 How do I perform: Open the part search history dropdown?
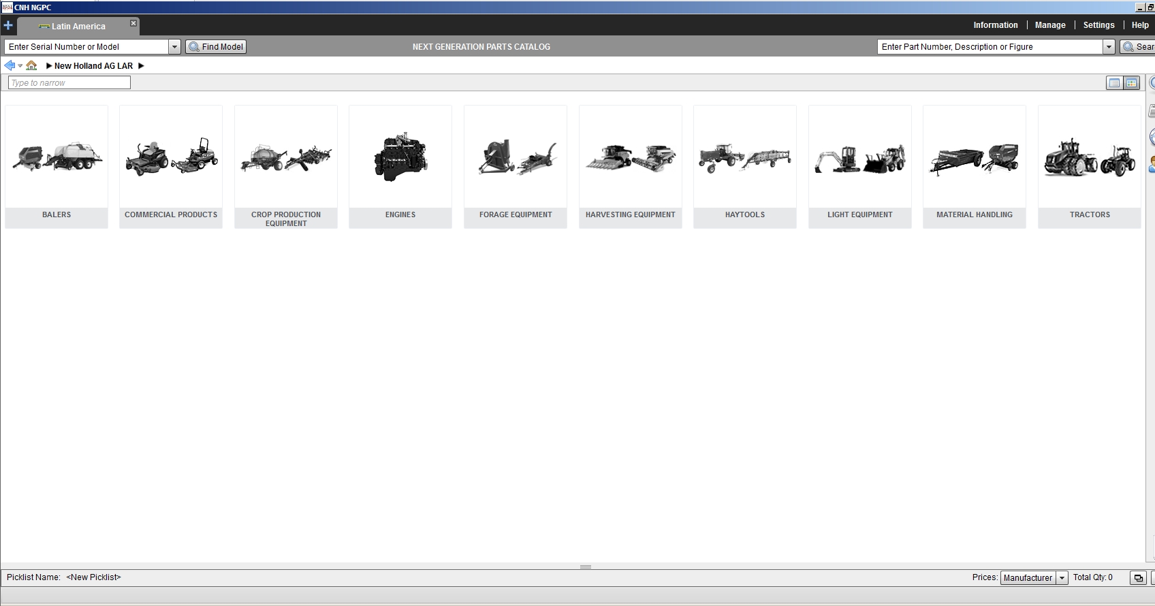[x=1109, y=46]
